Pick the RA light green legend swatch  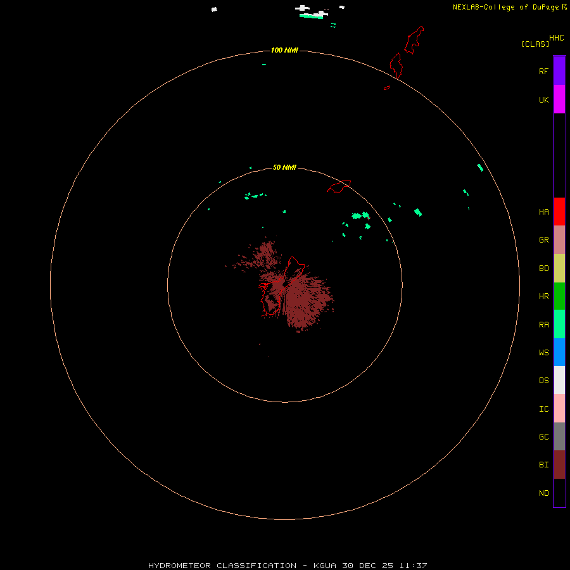(559, 324)
